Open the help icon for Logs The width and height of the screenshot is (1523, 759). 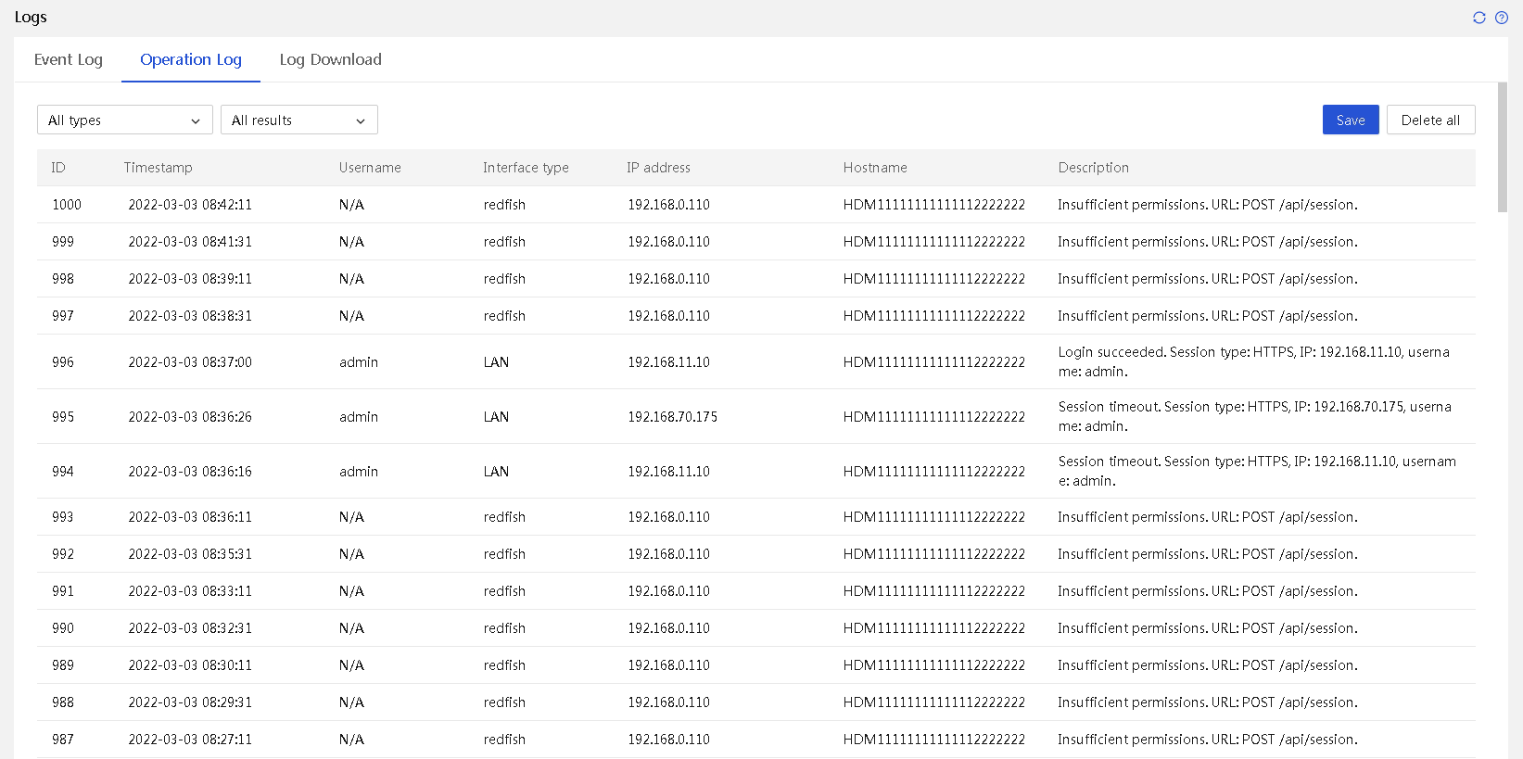tap(1502, 18)
